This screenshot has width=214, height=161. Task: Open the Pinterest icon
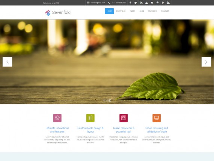pyautogui.click(x=157, y=3)
